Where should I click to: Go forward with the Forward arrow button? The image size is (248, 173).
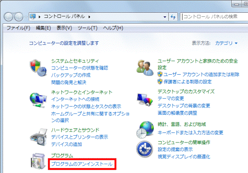pos(19,17)
